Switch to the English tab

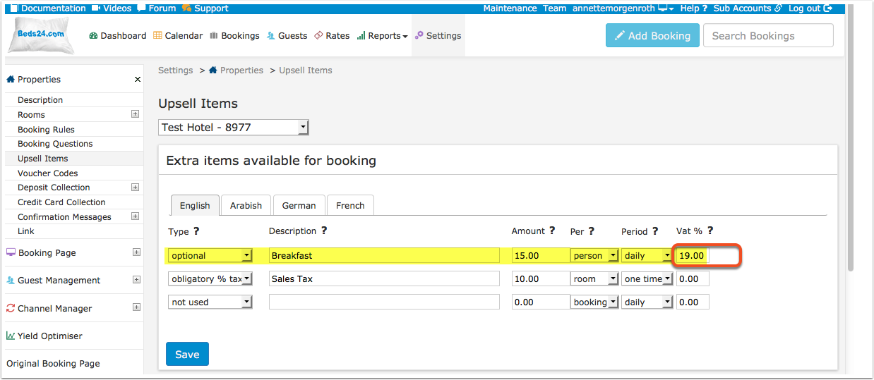195,205
